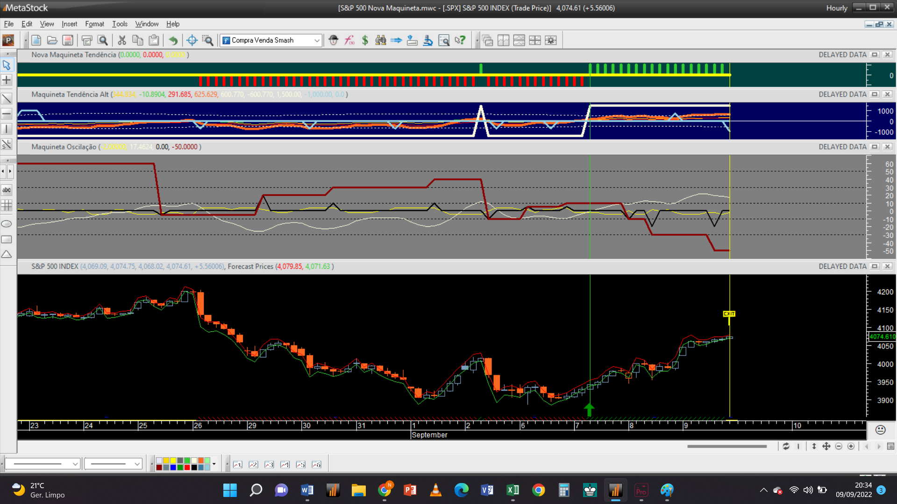Open the binoculars Explorer tool
The height and width of the screenshot is (504, 897).
tap(381, 40)
